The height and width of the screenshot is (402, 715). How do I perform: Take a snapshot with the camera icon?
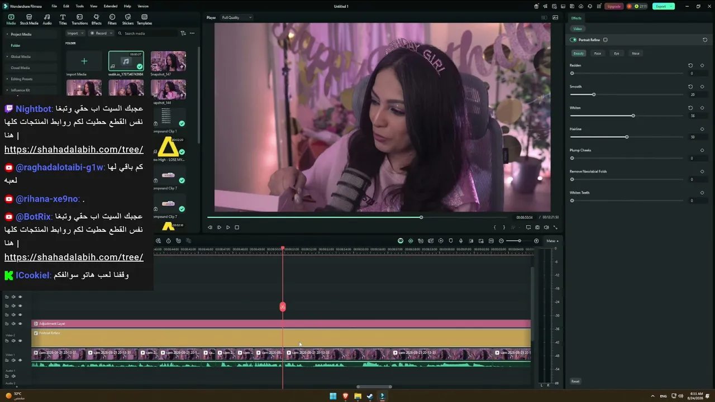coord(537,227)
